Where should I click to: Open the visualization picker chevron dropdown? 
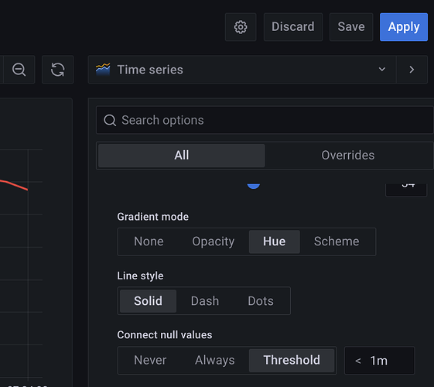pos(382,69)
